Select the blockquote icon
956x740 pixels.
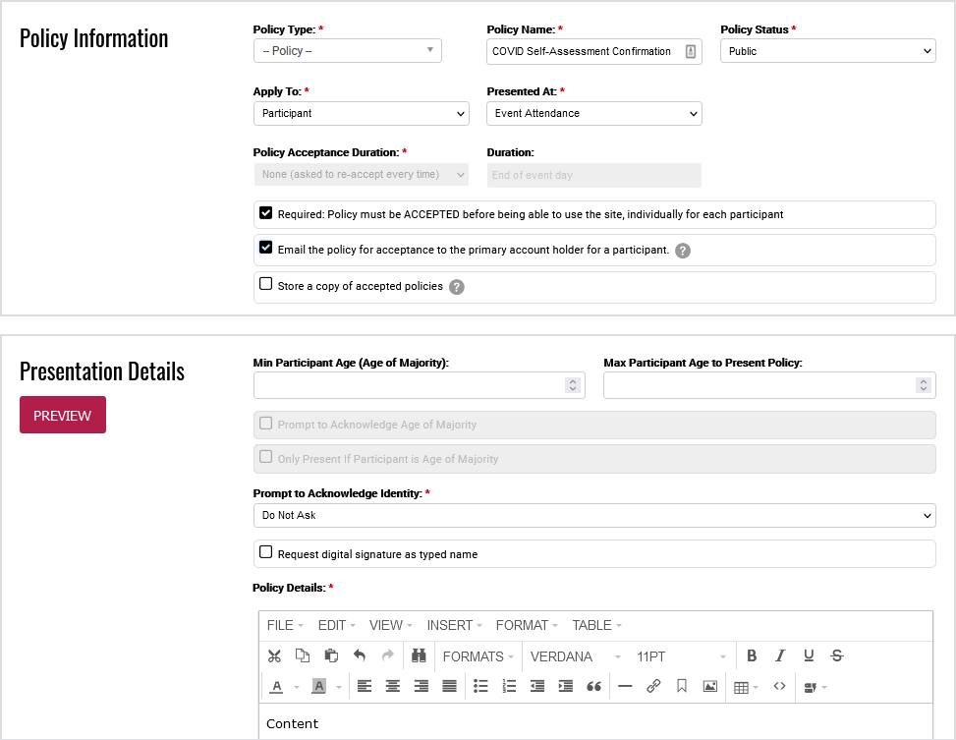click(x=593, y=687)
